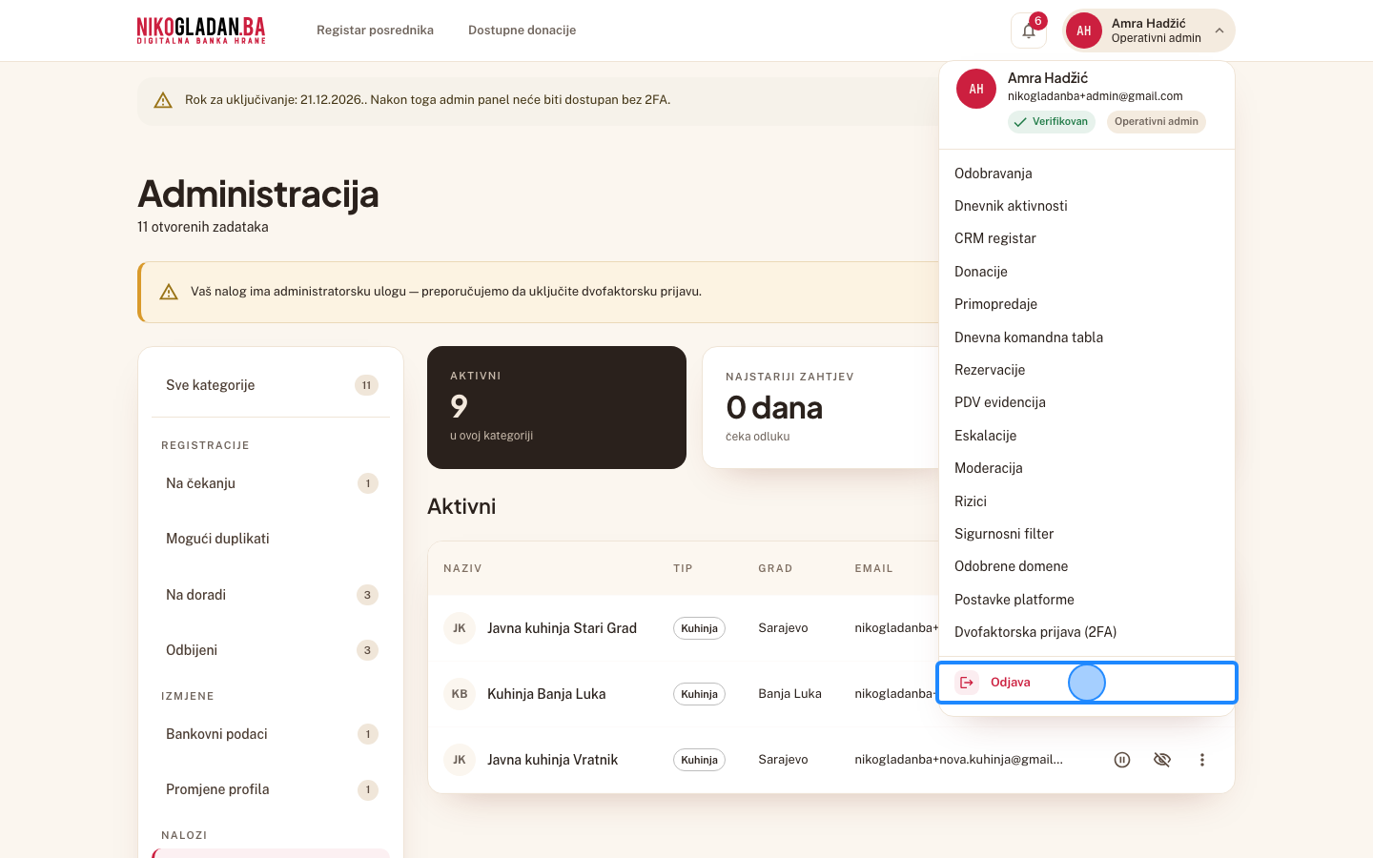Image resolution: width=1373 pixels, height=858 pixels.
Task: Click Banja Luka city cell
Action: [789, 694]
